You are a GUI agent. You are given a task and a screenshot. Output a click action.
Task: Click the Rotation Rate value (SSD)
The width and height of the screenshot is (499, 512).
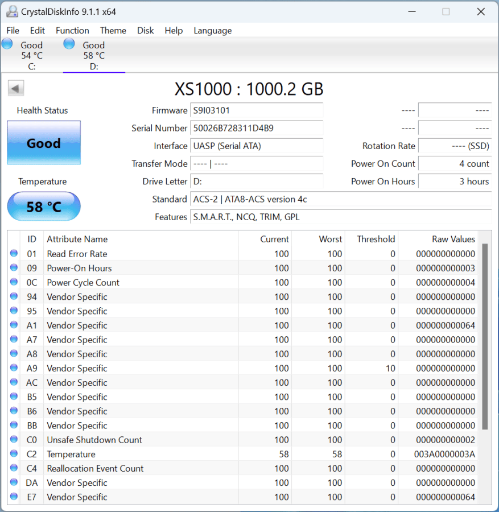tap(455, 146)
